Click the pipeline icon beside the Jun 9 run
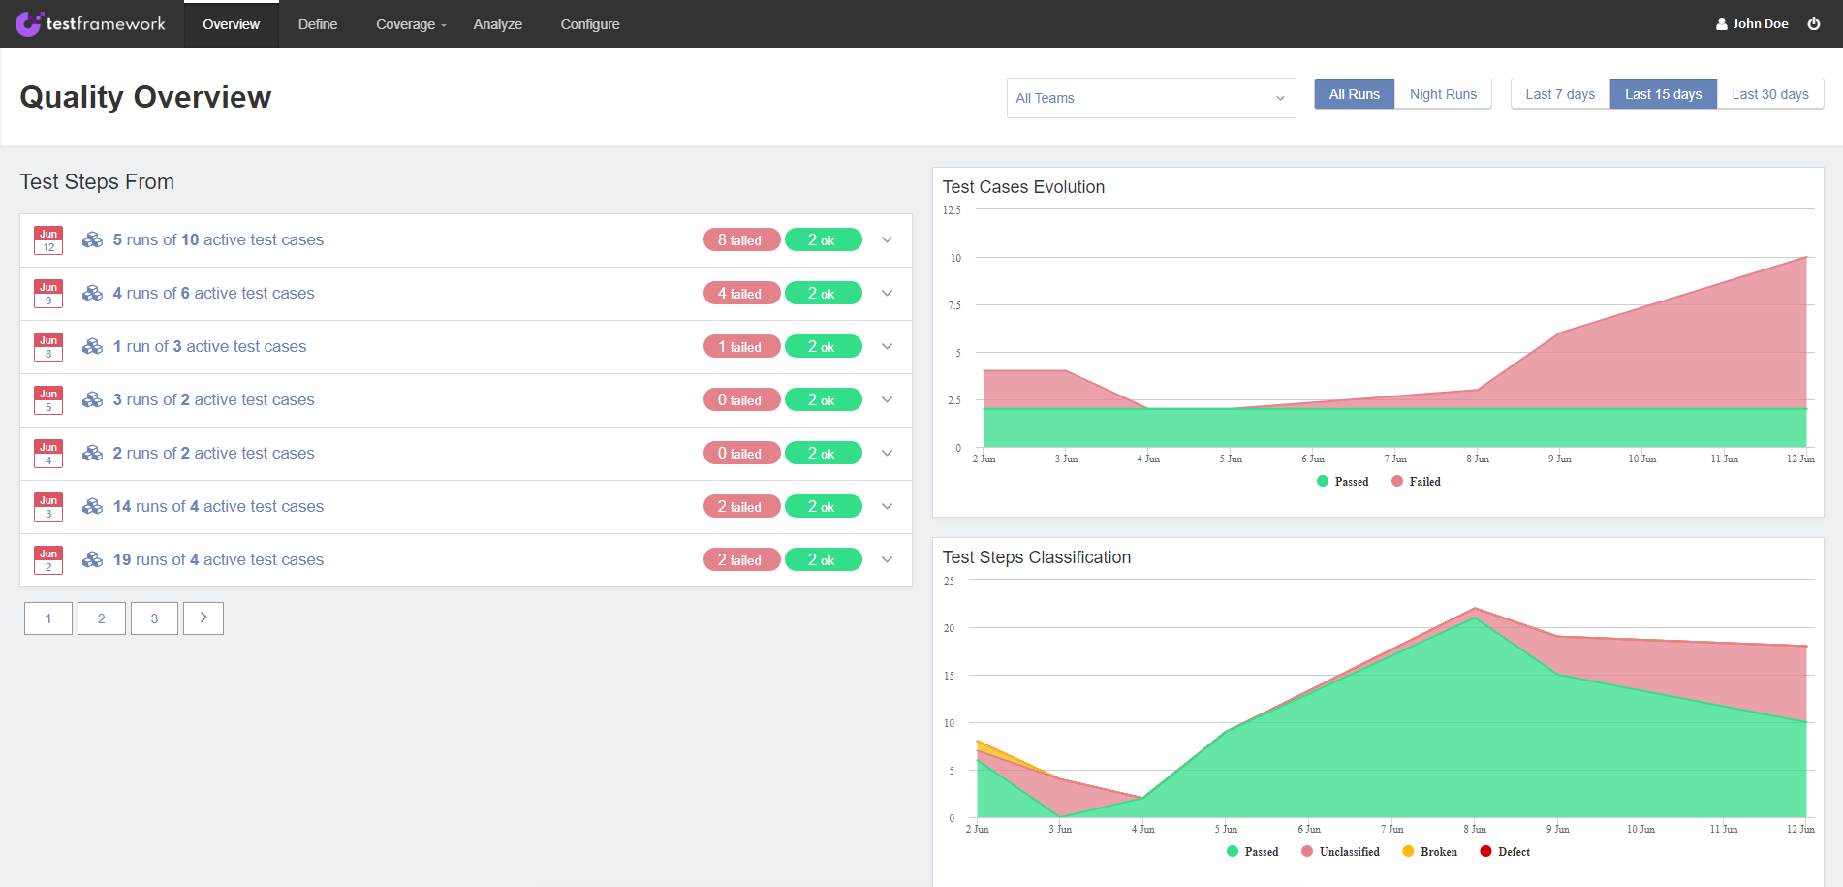This screenshot has width=1843, height=887. [92, 293]
